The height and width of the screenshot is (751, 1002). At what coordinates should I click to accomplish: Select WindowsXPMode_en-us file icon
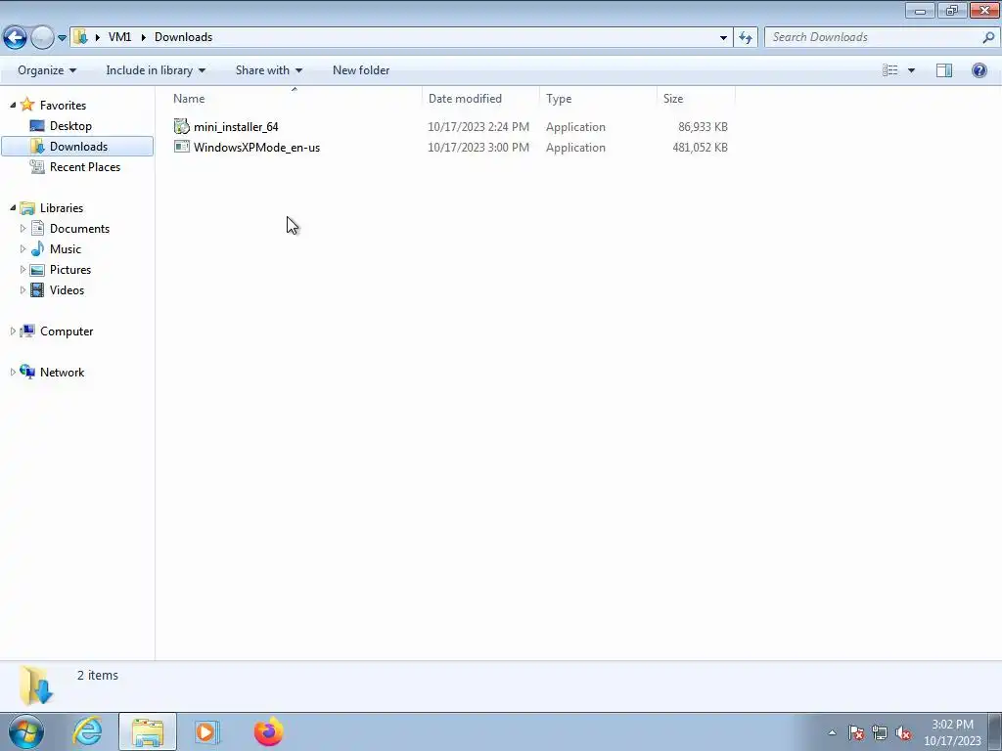coord(181,147)
